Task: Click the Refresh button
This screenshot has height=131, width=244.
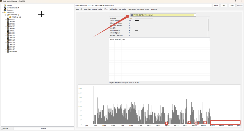Action: pyautogui.click(x=44, y=129)
